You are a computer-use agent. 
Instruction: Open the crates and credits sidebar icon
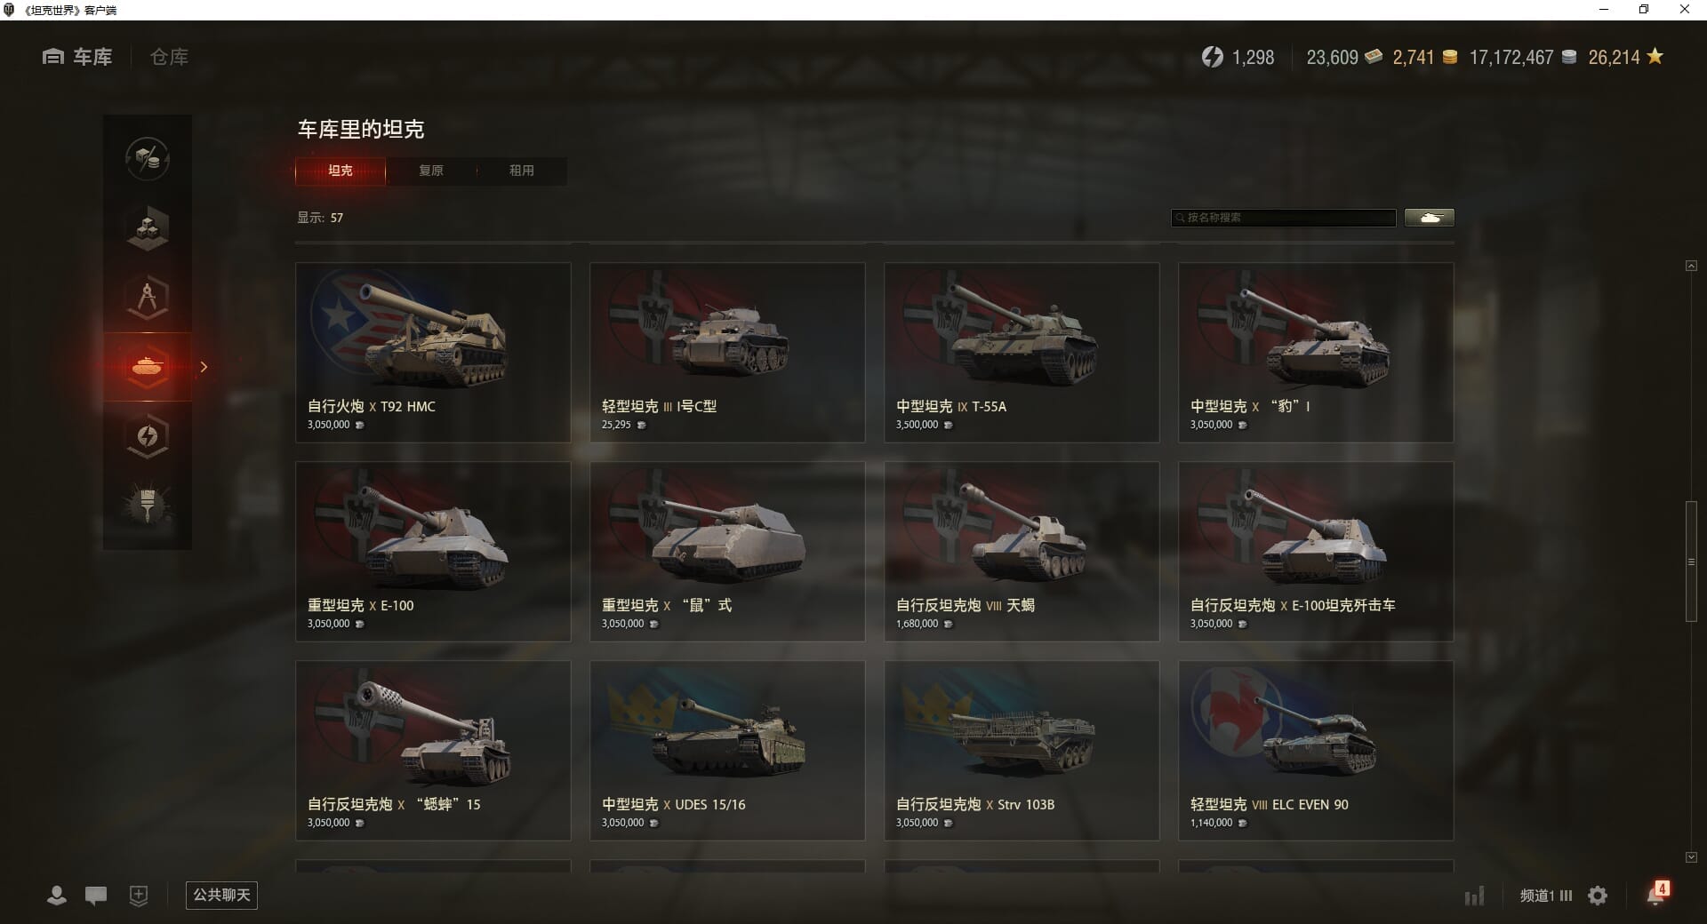click(148, 159)
